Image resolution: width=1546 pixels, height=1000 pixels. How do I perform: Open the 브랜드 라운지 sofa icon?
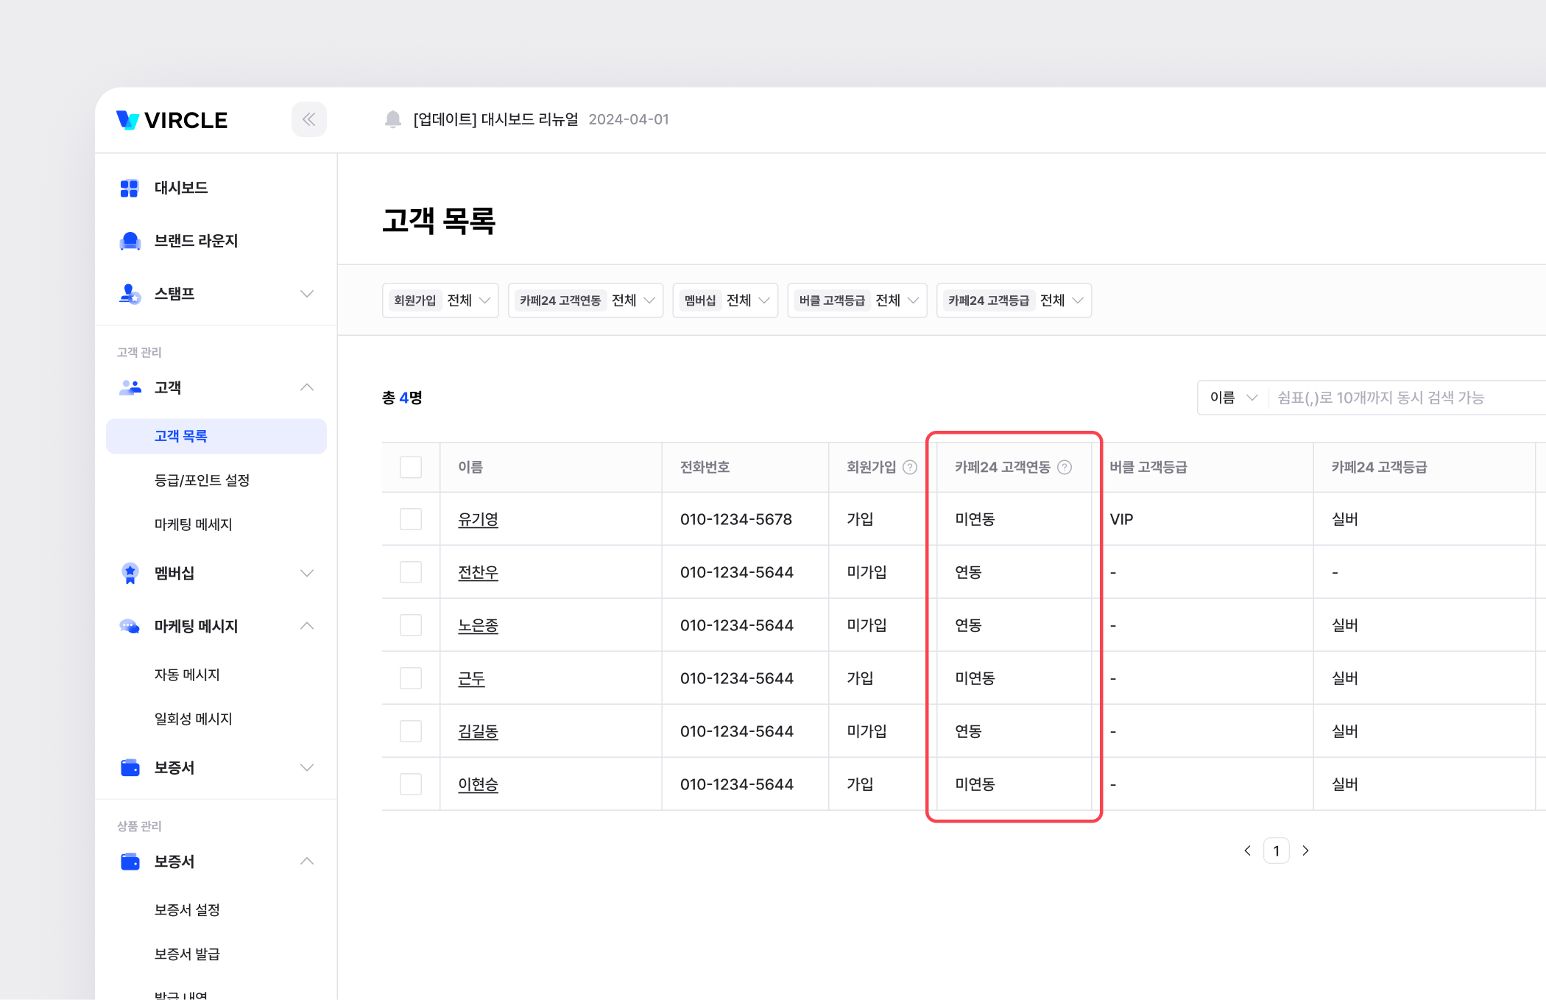click(130, 241)
